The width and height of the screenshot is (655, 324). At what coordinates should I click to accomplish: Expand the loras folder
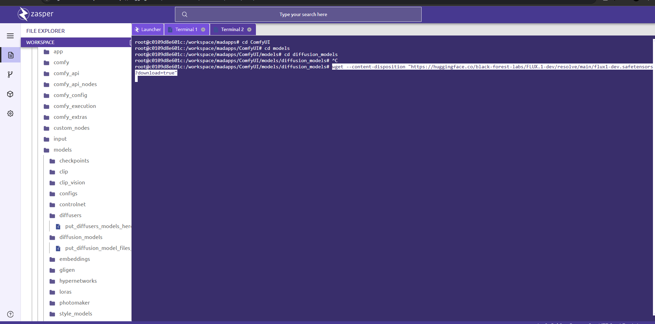[x=66, y=292]
